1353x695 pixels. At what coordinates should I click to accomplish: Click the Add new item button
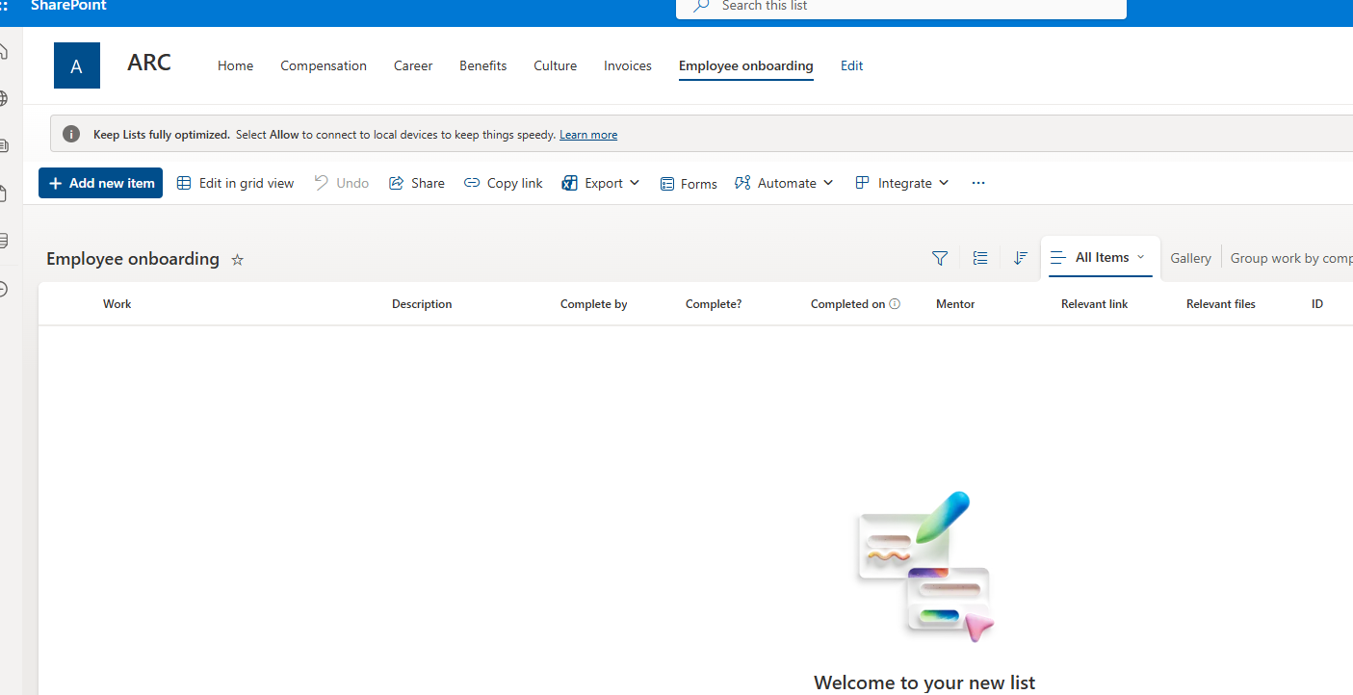click(x=101, y=183)
